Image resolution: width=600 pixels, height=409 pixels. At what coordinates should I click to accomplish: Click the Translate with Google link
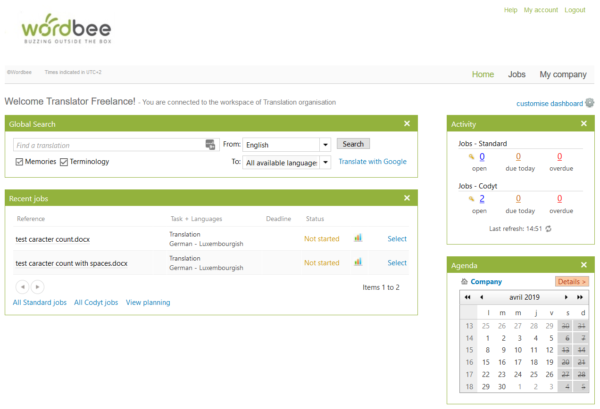[x=372, y=162]
